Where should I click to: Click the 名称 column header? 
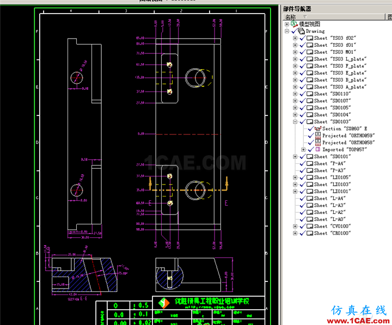pos(334,17)
